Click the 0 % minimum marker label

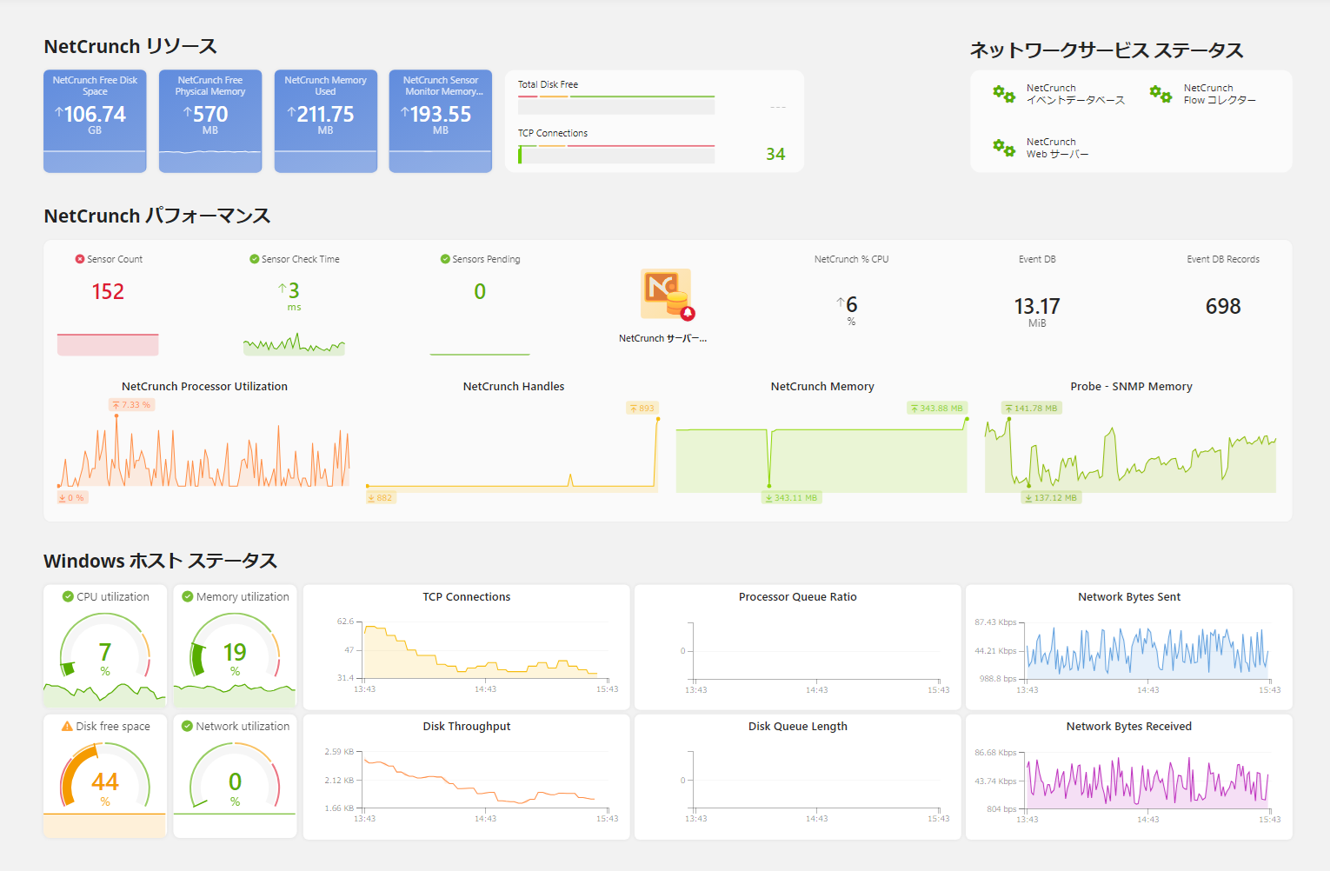coord(72,498)
